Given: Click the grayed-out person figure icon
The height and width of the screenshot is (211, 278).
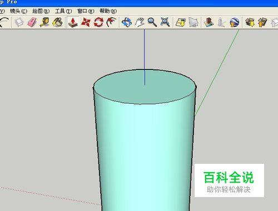Looking at the screenshot, I should coord(221,22).
